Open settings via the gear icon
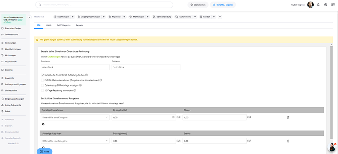The image size is (338, 154). 325,5
